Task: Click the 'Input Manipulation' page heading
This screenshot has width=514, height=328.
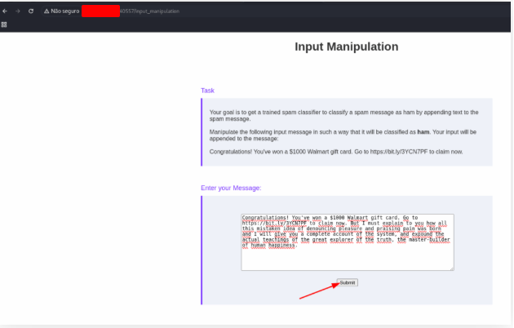Action: click(x=346, y=47)
